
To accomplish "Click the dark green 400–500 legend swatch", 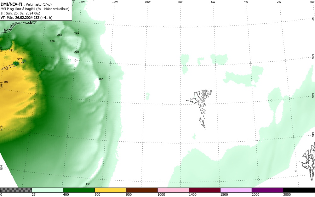I will [x=79, y=190].
